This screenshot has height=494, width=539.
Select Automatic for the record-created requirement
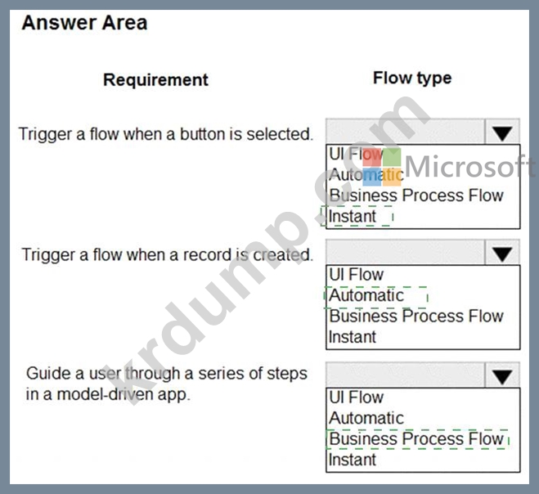coord(366,295)
